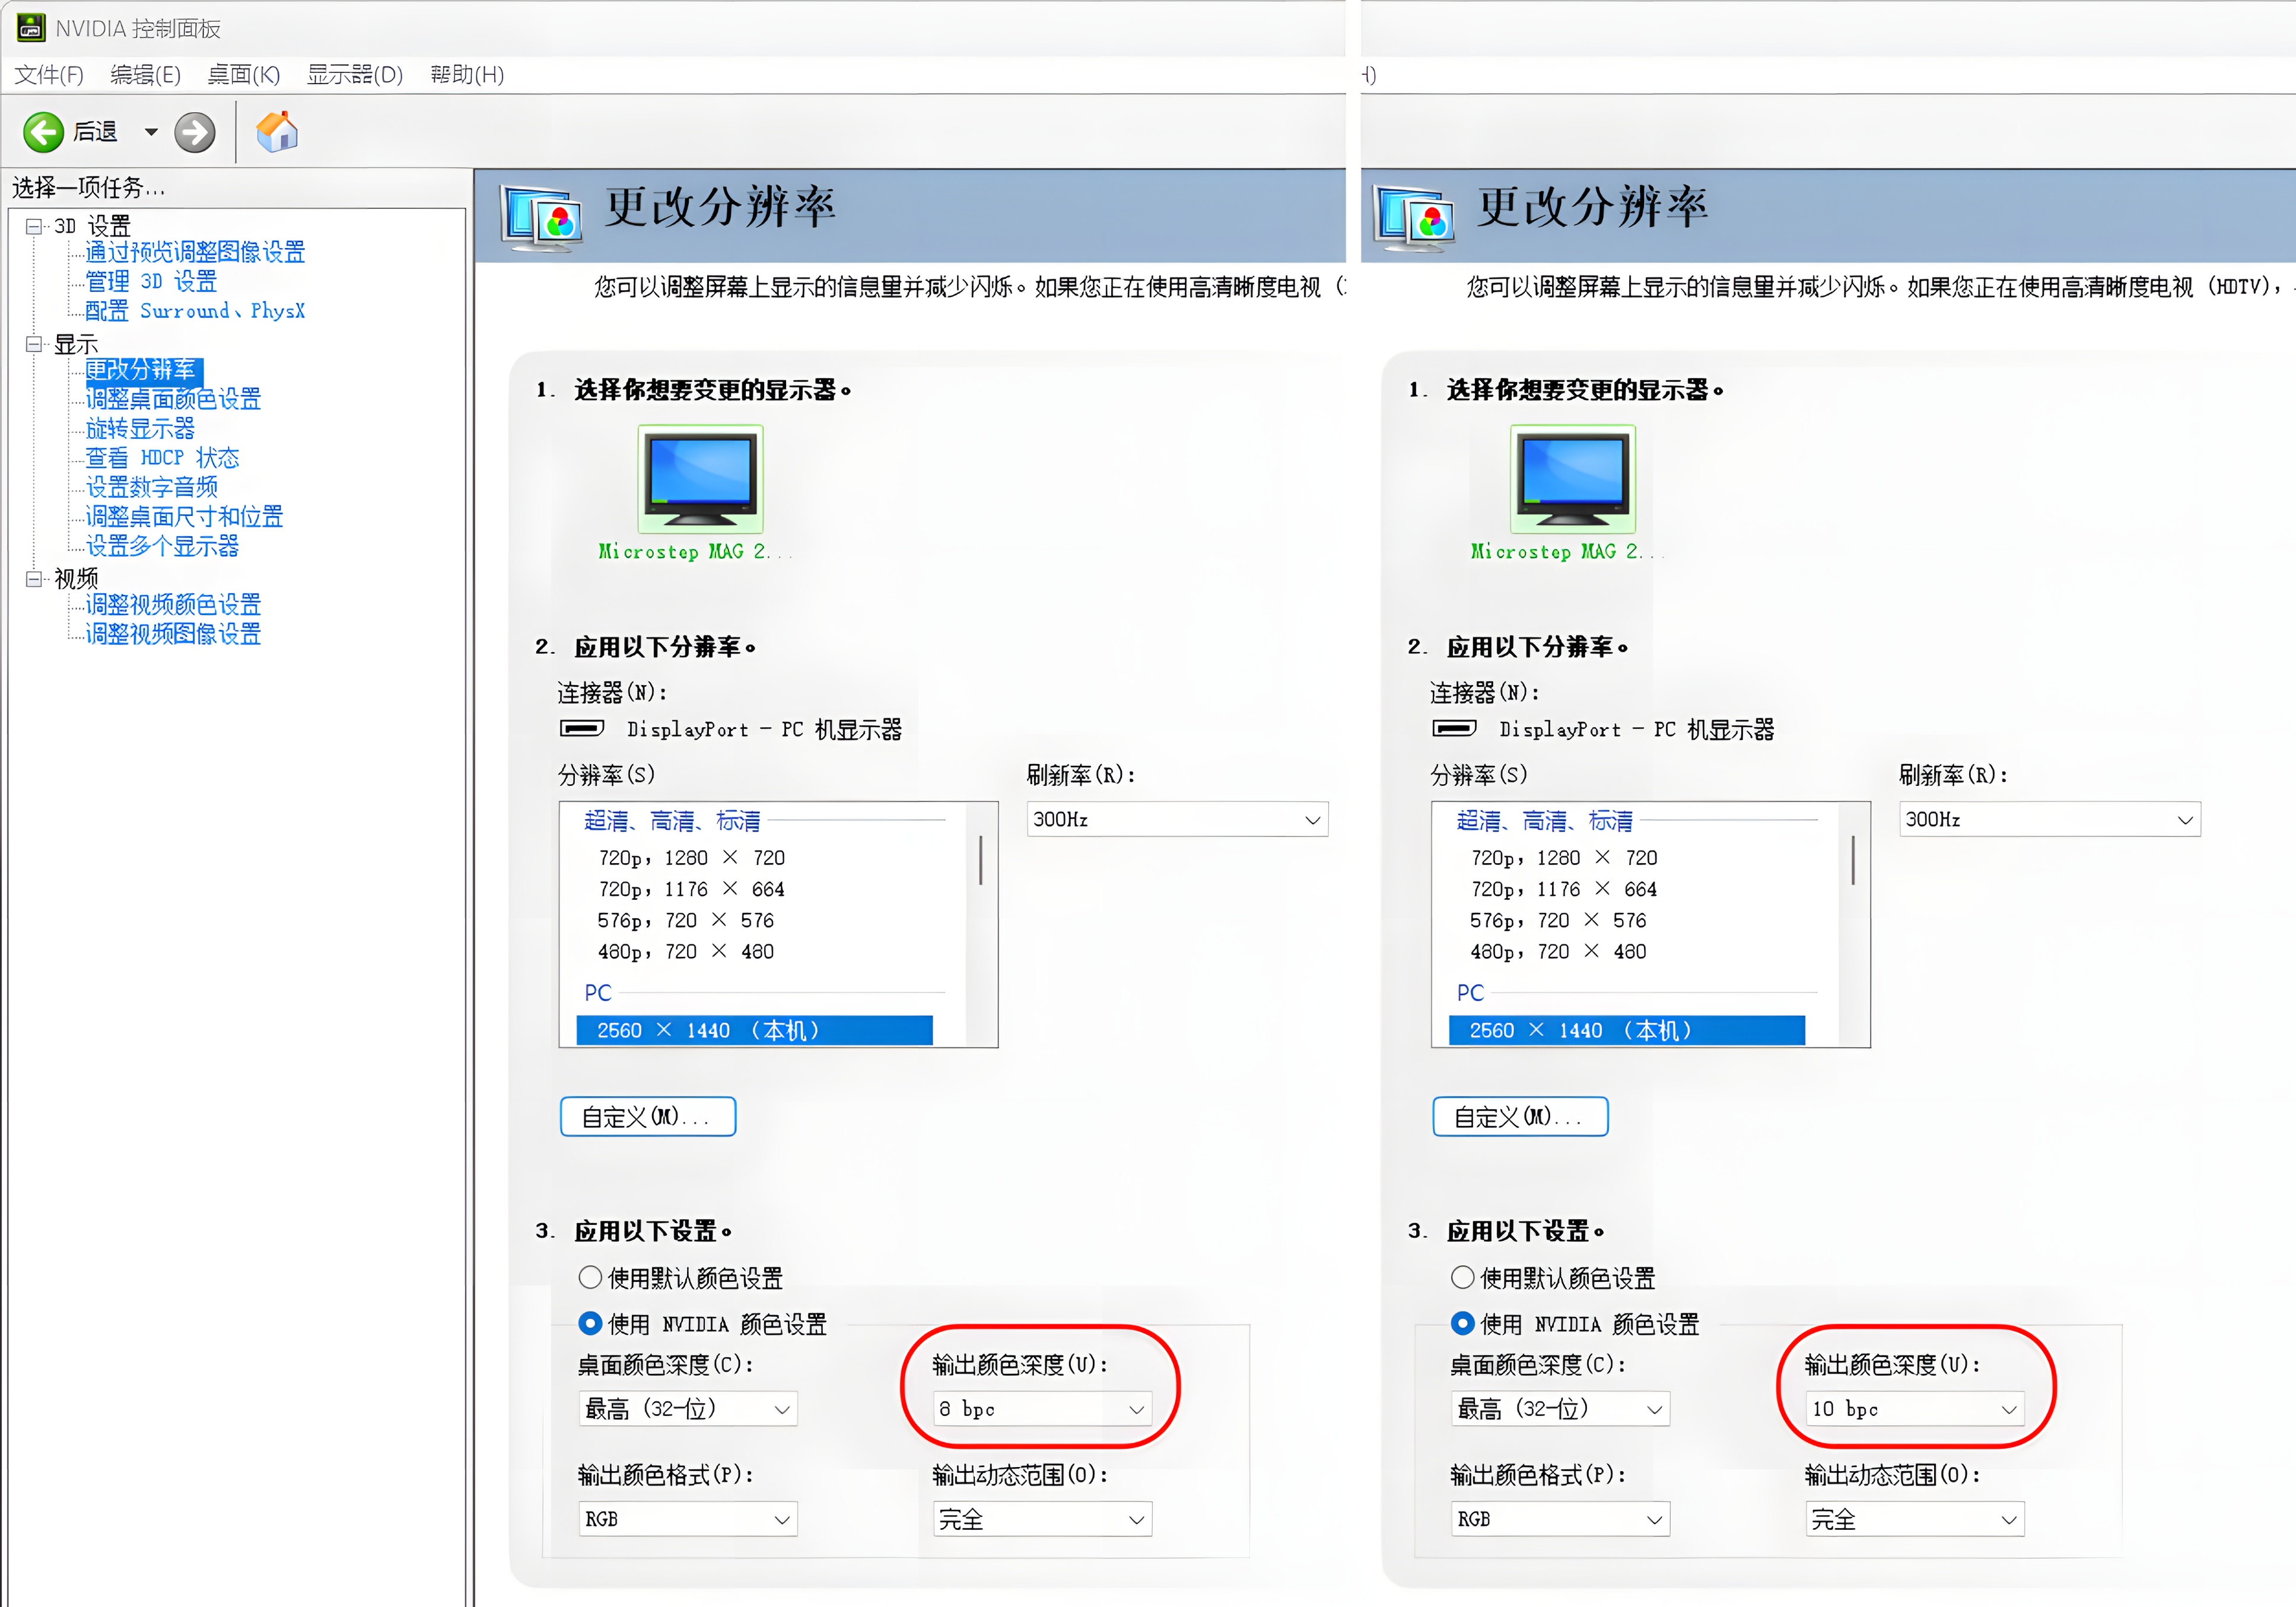The image size is (2296, 1607).
Task: Open the back button history dropdown arrow
Action: pos(151,132)
